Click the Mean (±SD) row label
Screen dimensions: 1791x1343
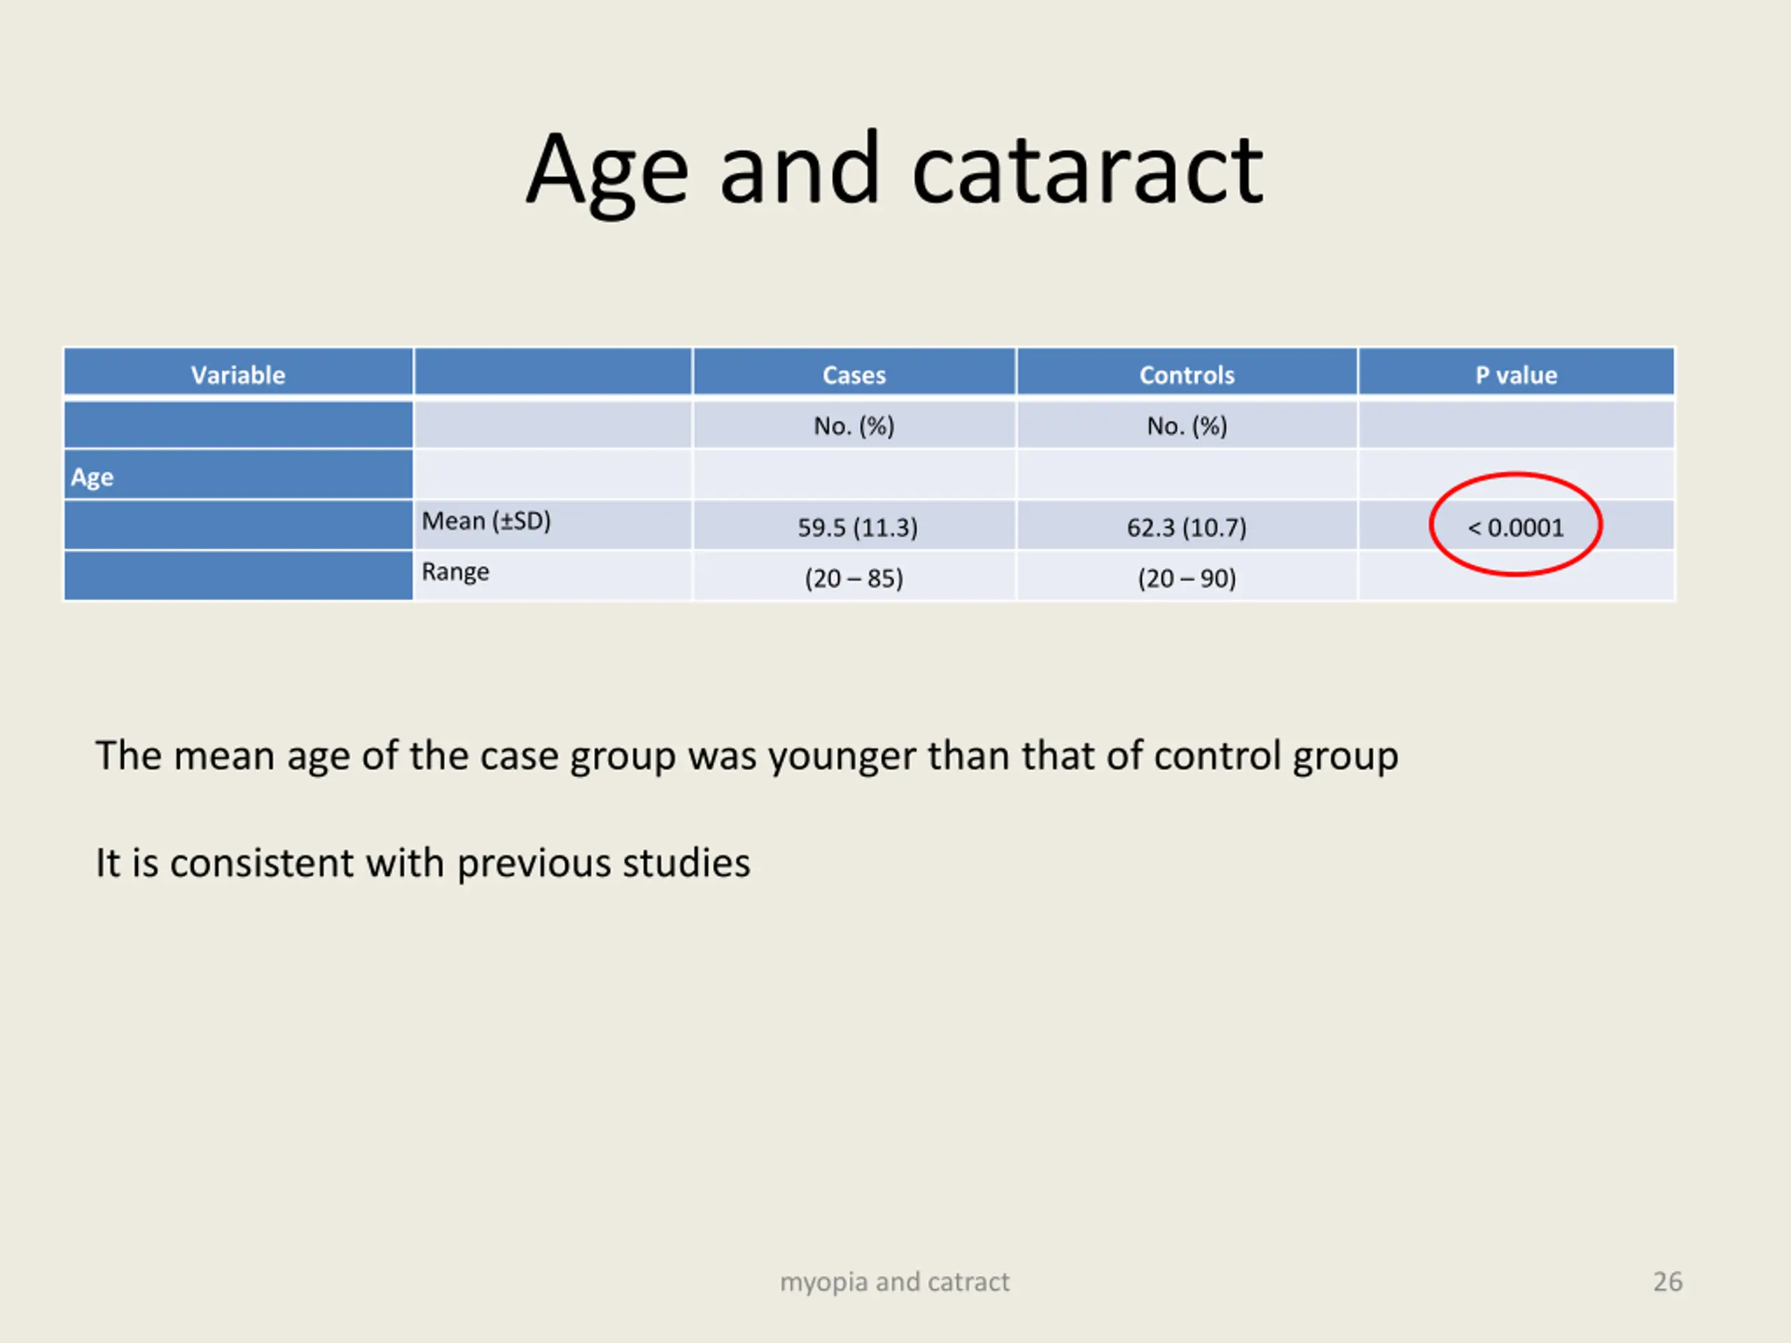coord(486,520)
